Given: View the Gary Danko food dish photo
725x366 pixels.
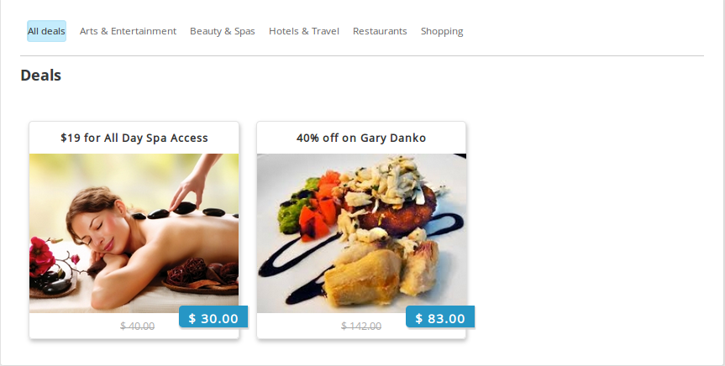Looking at the screenshot, I should pos(361,233).
